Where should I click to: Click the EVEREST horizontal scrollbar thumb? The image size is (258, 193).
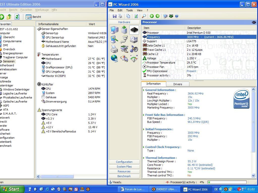tap(57, 177)
